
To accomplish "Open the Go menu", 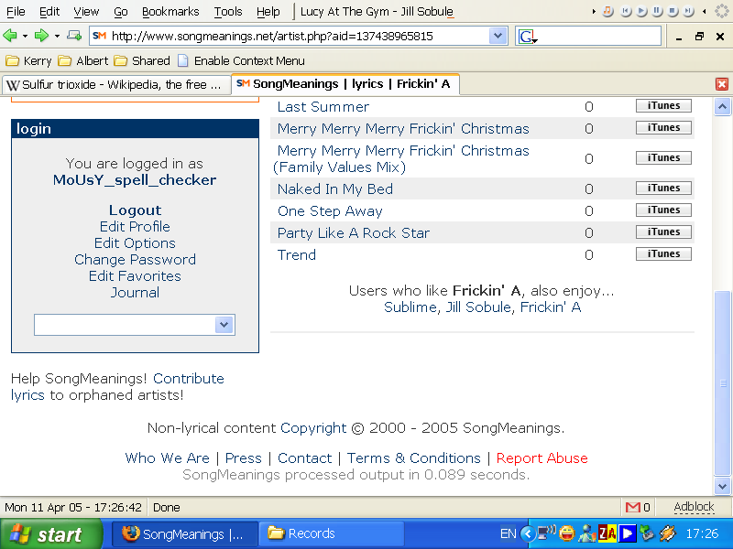I will coord(121,12).
